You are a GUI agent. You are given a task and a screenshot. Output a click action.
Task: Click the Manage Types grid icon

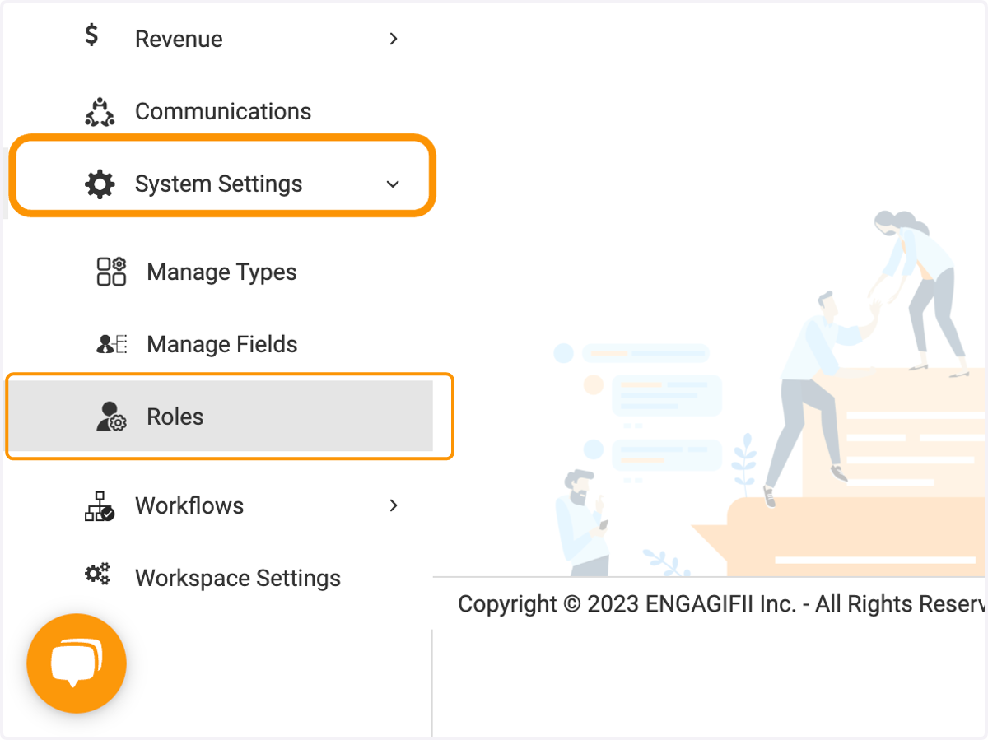(x=111, y=272)
